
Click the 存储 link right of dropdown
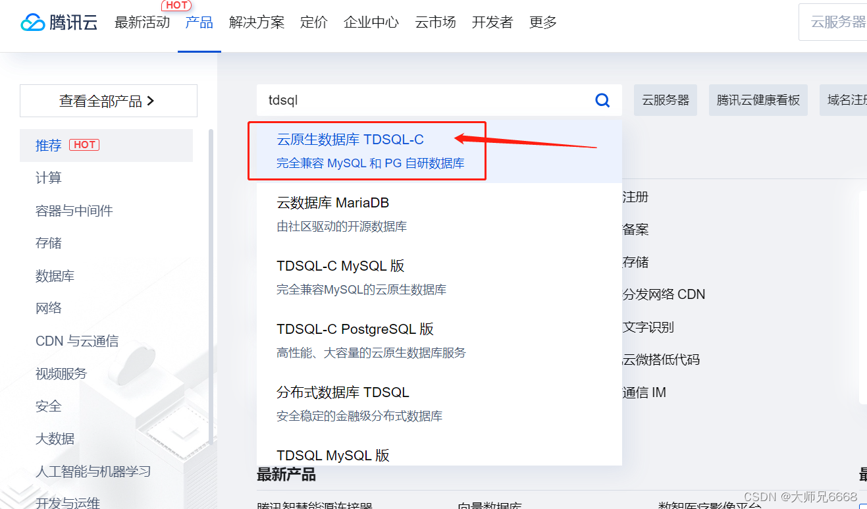click(636, 262)
